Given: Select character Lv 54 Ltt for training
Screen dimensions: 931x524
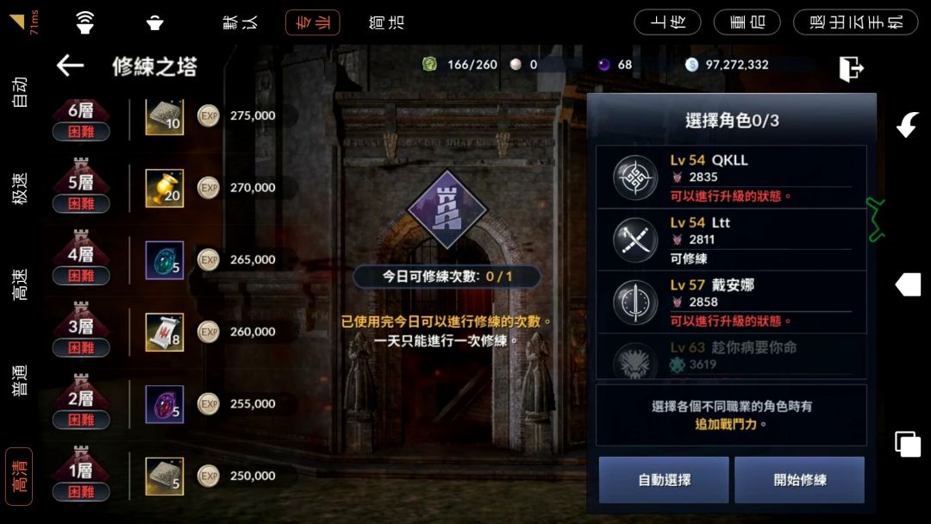Looking at the screenshot, I should coord(732,240).
